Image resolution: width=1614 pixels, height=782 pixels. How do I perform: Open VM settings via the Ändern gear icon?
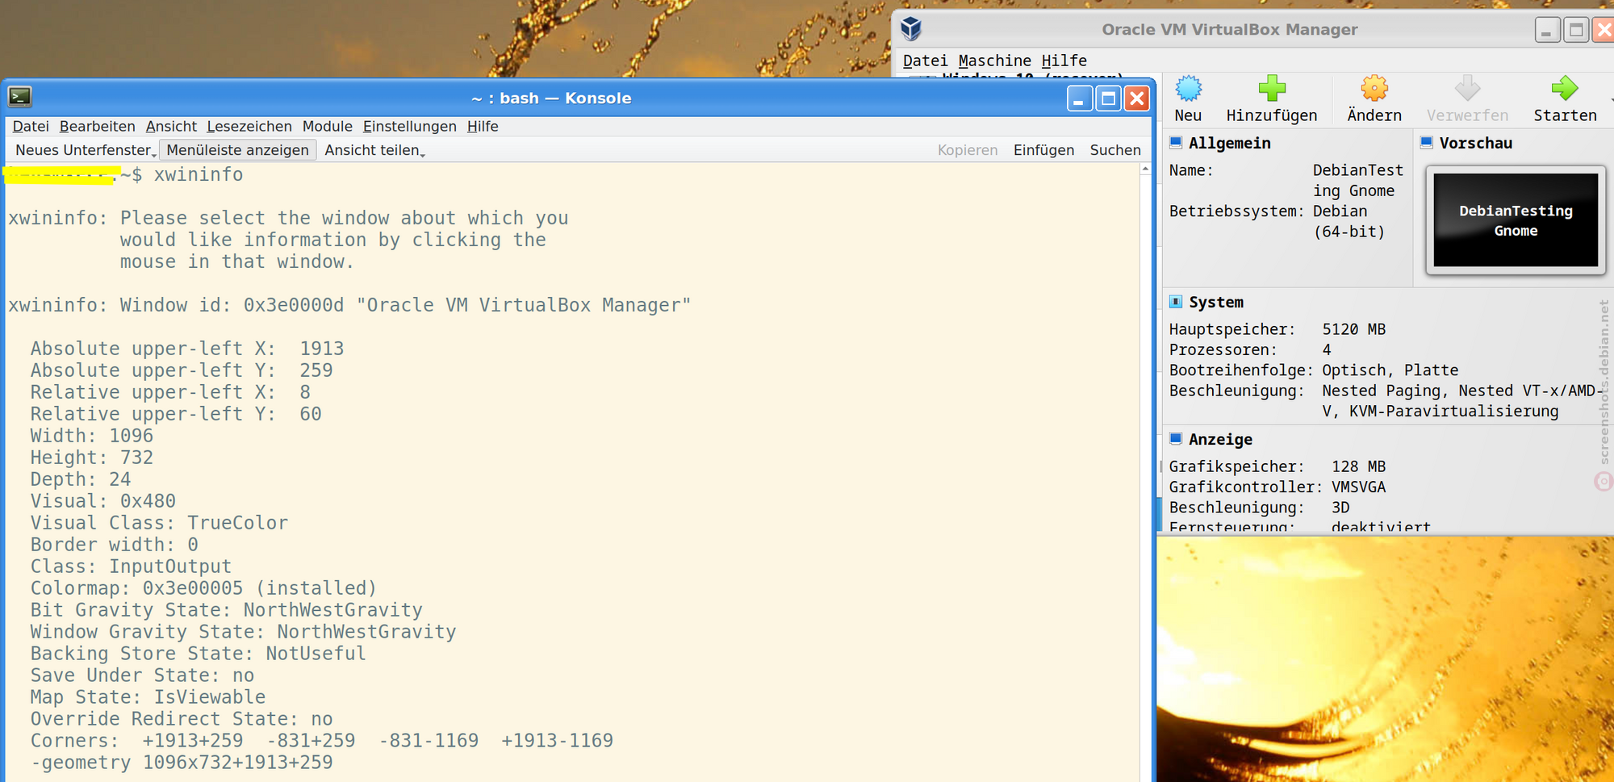tap(1374, 88)
